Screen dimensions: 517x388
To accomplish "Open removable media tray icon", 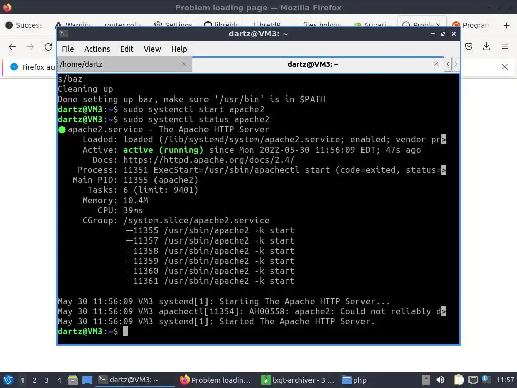I will click(x=426, y=380).
